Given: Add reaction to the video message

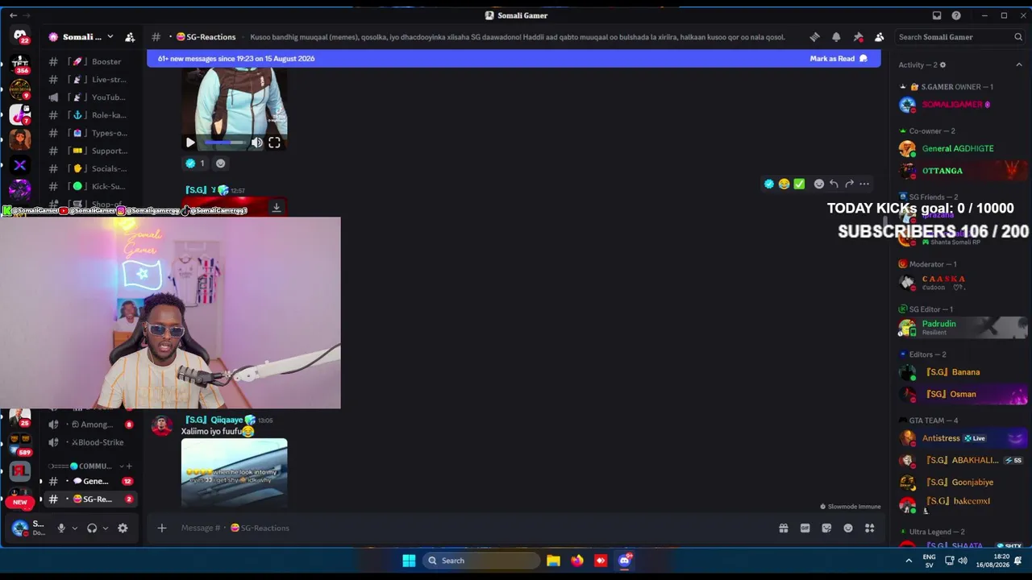Looking at the screenshot, I should click(220, 164).
